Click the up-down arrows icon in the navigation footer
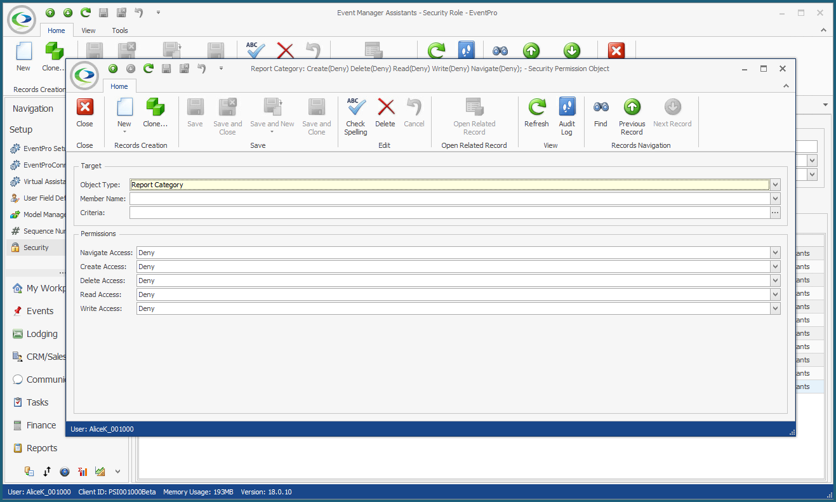 47,472
